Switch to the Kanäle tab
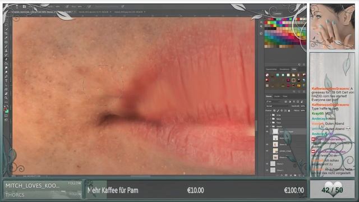359x202 pixels. [x=277, y=96]
